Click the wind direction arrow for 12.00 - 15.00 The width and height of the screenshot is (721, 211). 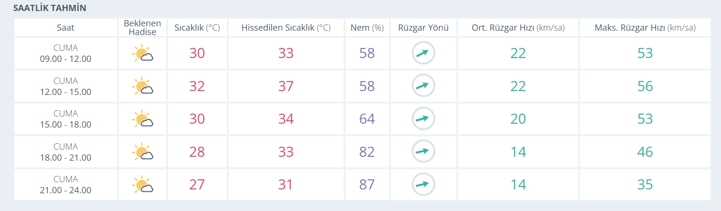(x=423, y=86)
